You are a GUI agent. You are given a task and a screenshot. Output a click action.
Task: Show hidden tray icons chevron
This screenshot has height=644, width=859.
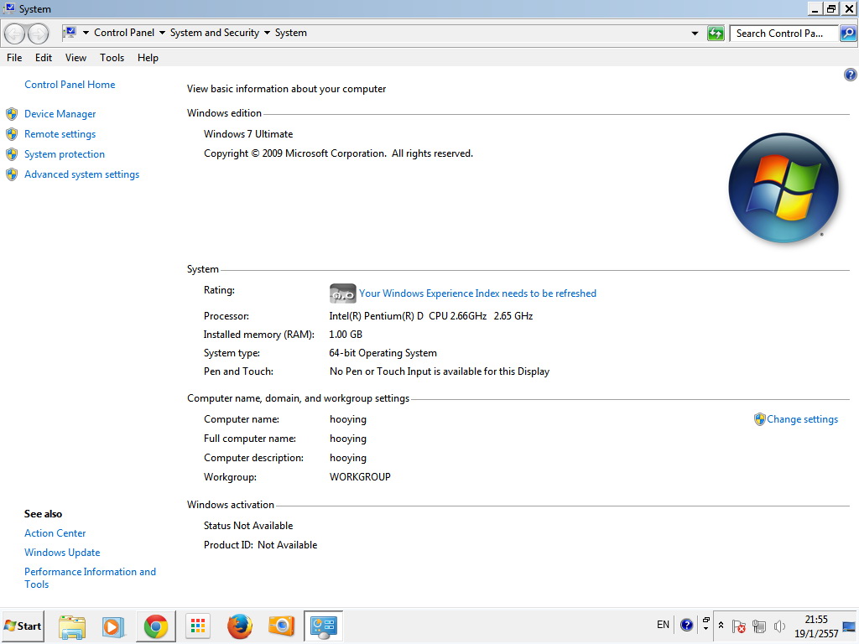(721, 625)
